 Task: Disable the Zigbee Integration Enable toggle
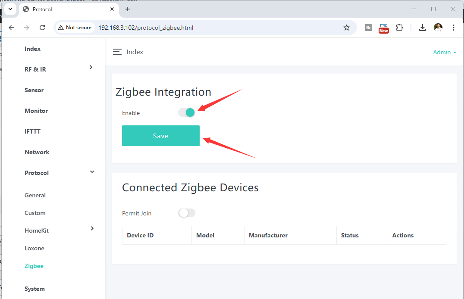pyautogui.click(x=187, y=112)
